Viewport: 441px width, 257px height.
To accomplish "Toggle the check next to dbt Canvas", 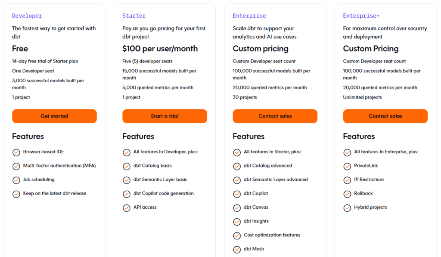I will tap(237, 207).
